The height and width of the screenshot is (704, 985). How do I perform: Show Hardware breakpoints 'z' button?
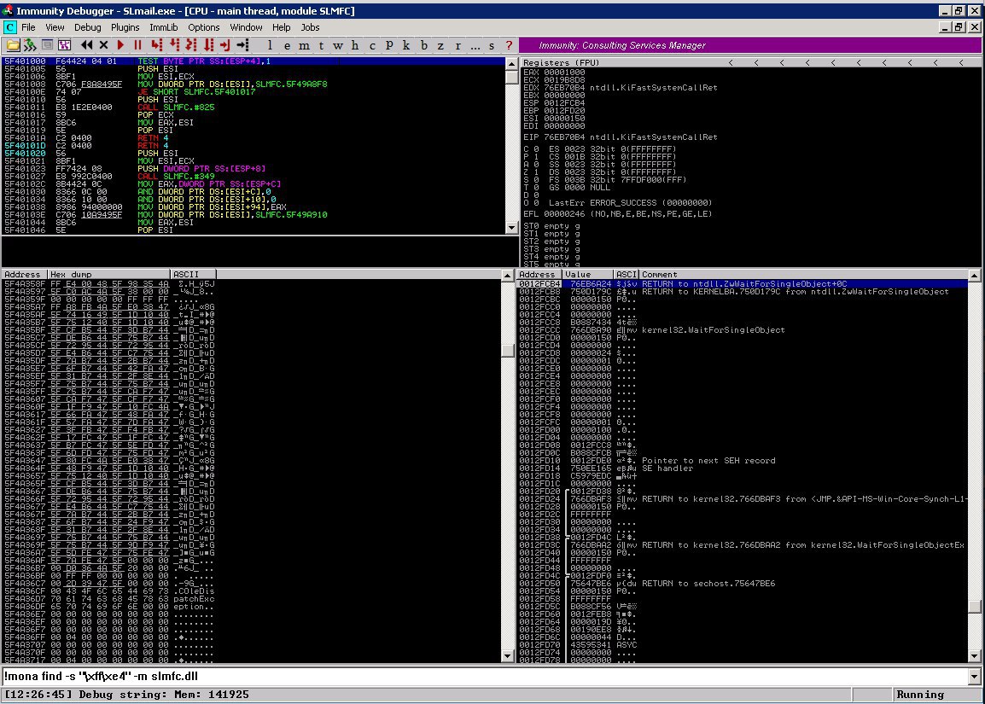[440, 45]
